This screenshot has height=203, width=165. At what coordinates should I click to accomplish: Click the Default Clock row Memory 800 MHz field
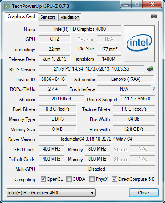pyautogui.click(x=97, y=159)
